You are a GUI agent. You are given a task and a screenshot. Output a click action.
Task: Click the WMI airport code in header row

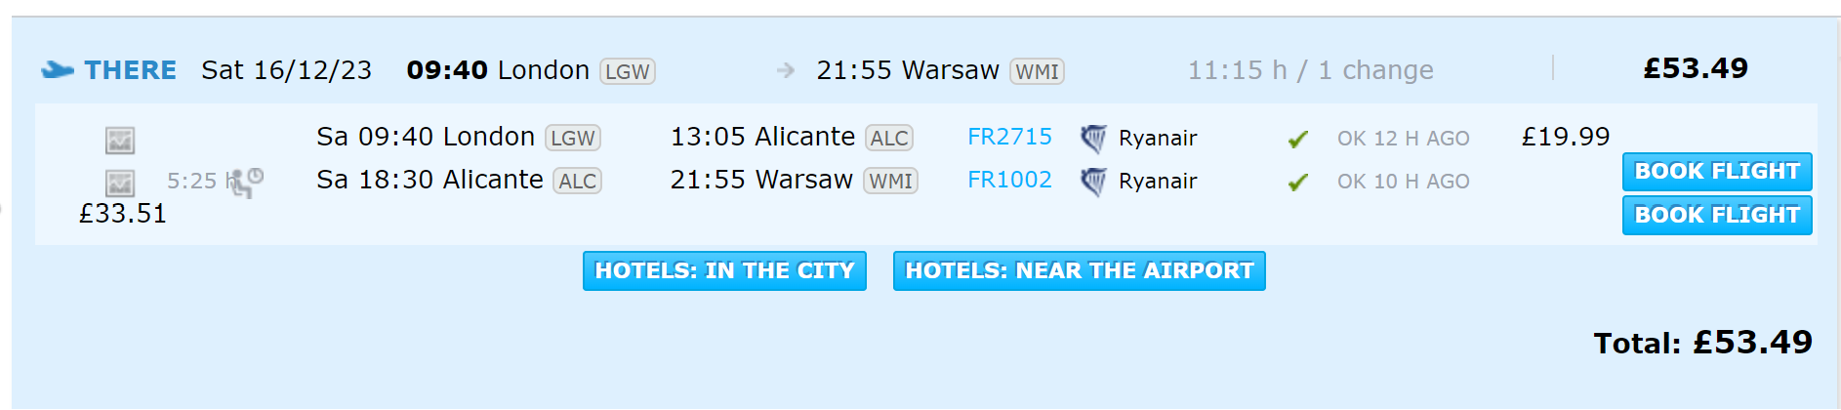tap(1037, 71)
